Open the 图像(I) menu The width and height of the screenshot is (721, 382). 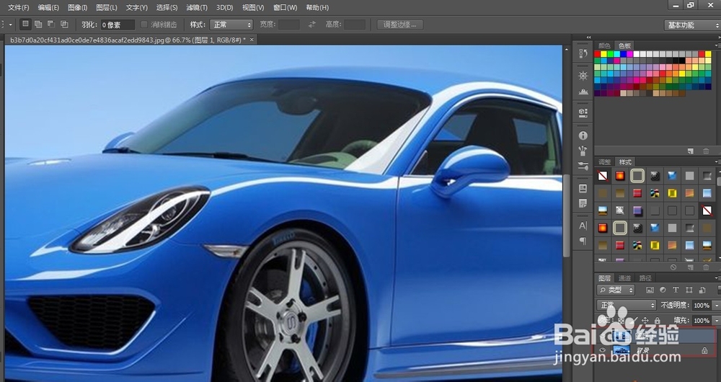coord(77,8)
